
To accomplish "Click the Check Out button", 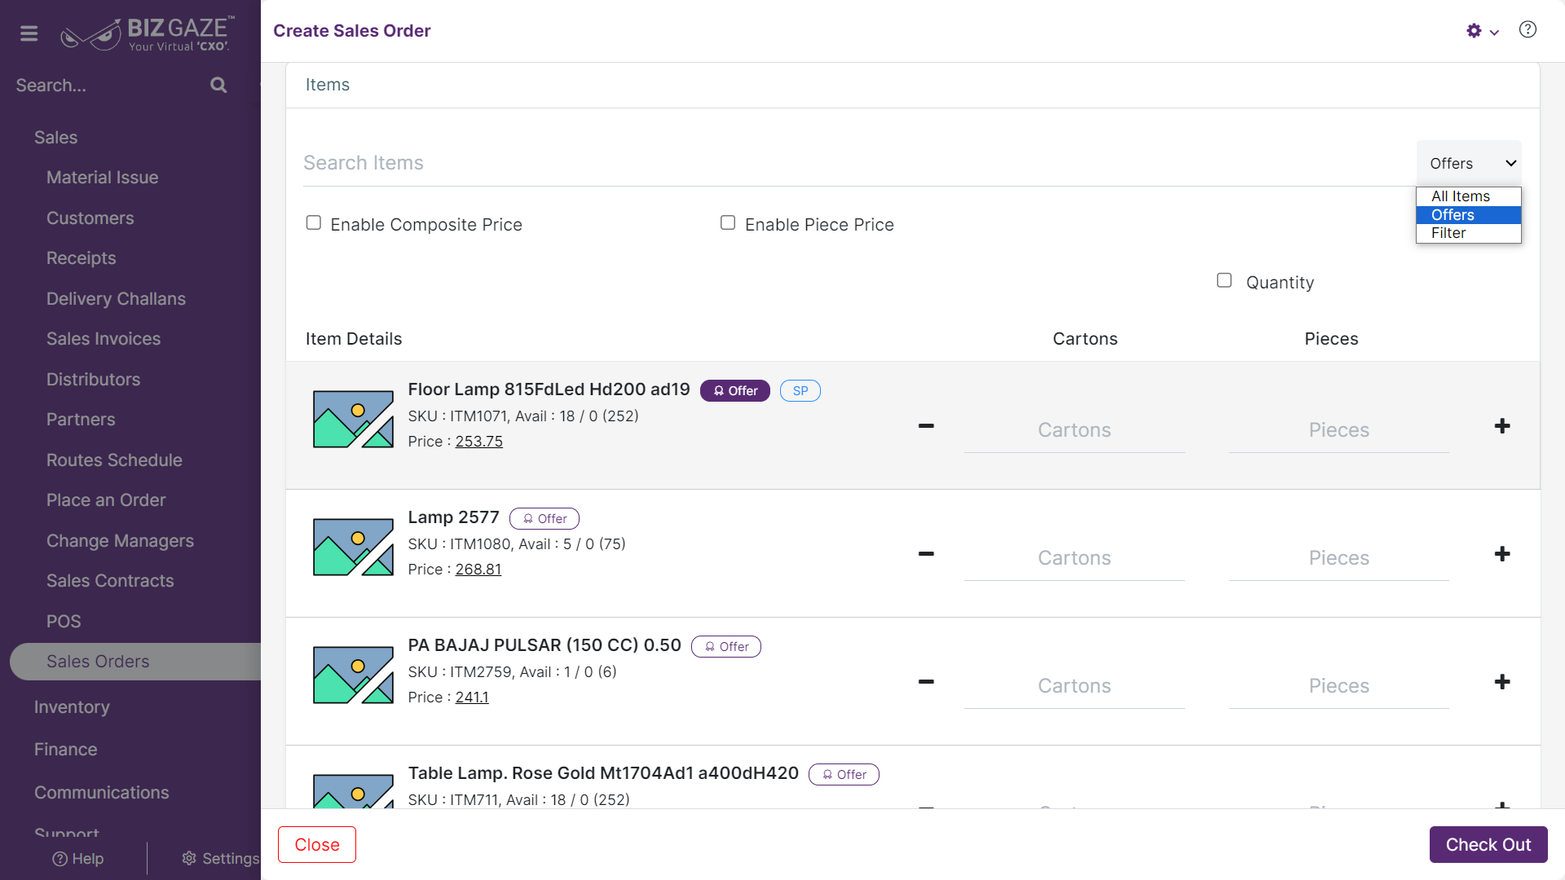I will coord(1488,845).
